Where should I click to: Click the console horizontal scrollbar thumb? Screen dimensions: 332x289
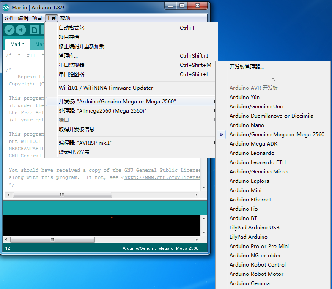52,239
